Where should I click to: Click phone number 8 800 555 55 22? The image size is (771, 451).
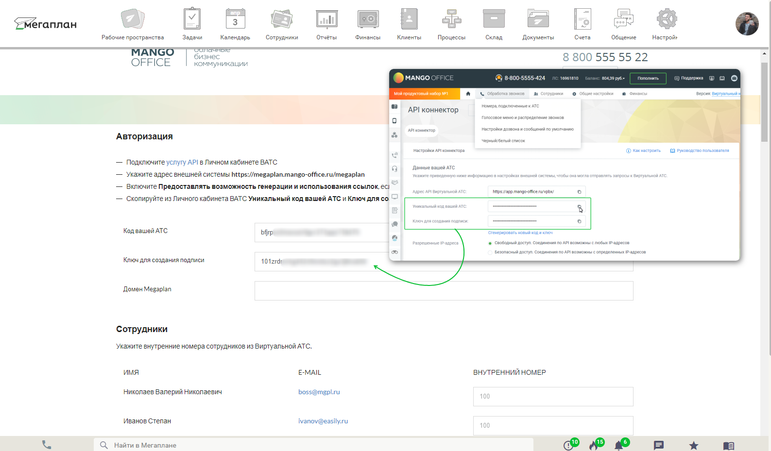click(605, 57)
